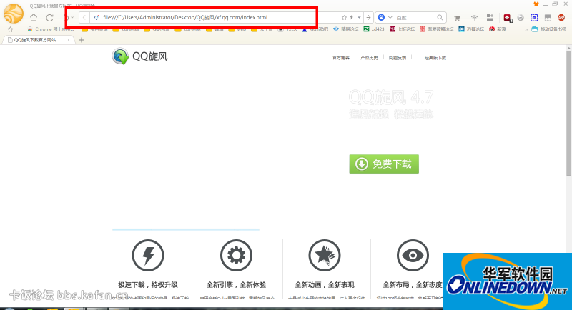Image resolution: width=572 pixels, height=310 pixels.
Task: Focus the file:///C:/Users address bar
Action: 215,17
